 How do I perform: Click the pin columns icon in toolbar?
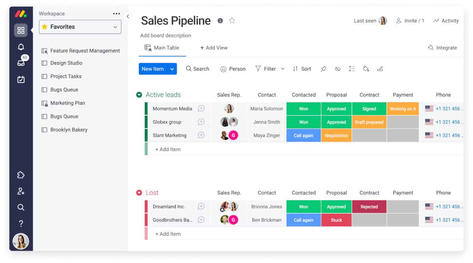click(x=323, y=69)
